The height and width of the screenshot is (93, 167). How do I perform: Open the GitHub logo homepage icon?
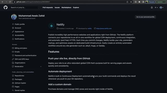coord(5,7)
